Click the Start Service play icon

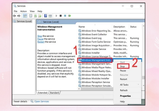click(x=56, y=16)
